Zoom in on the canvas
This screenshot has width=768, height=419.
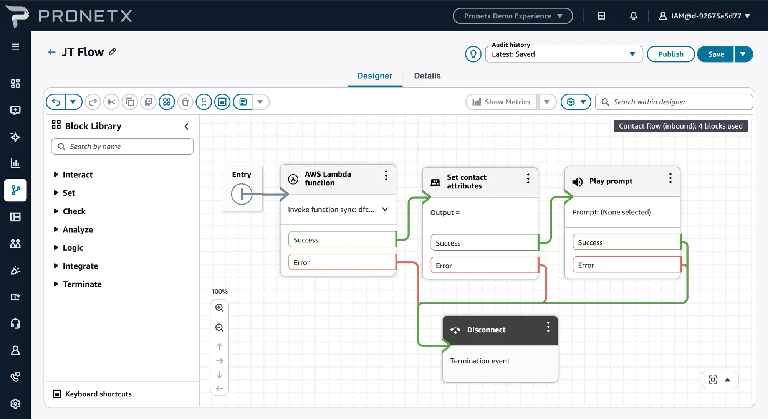(219, 308)
